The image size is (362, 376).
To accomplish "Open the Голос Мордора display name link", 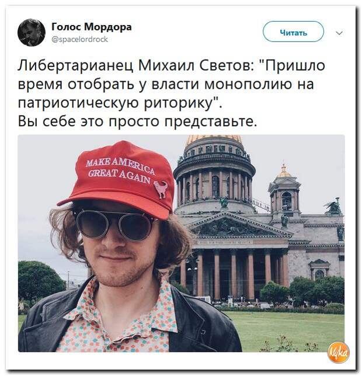I will tap(92, 27).
